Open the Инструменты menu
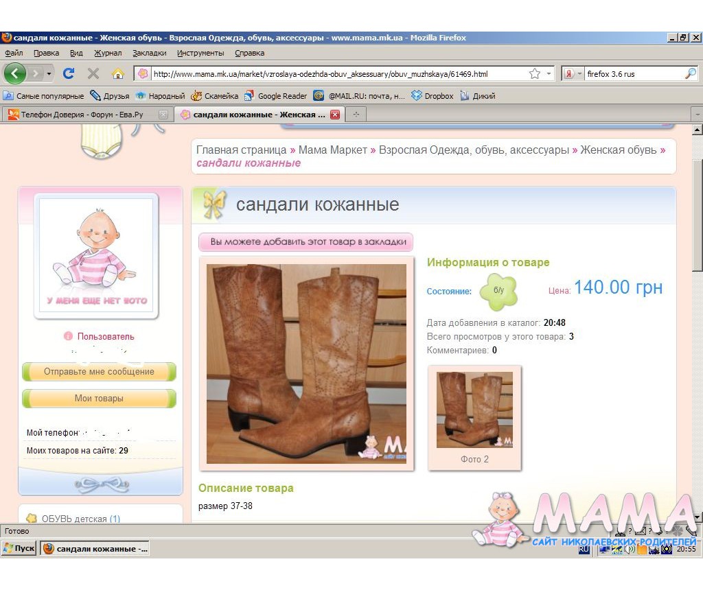 pos(200,53)
